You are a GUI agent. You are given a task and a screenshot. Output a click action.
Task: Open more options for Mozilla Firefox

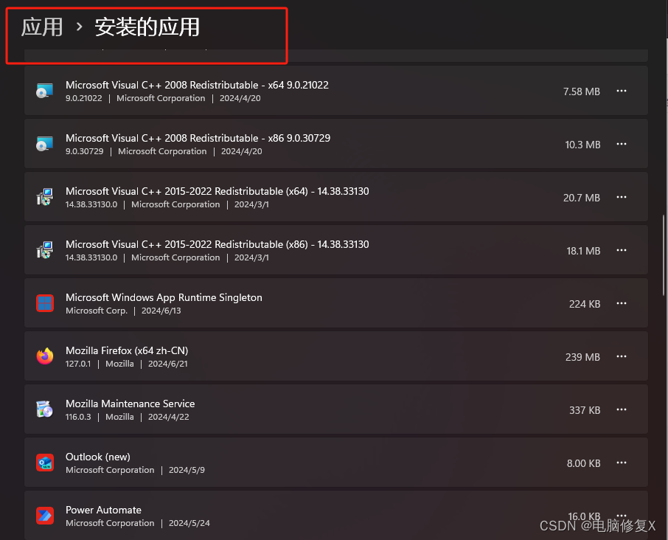(x=622, y=356)
